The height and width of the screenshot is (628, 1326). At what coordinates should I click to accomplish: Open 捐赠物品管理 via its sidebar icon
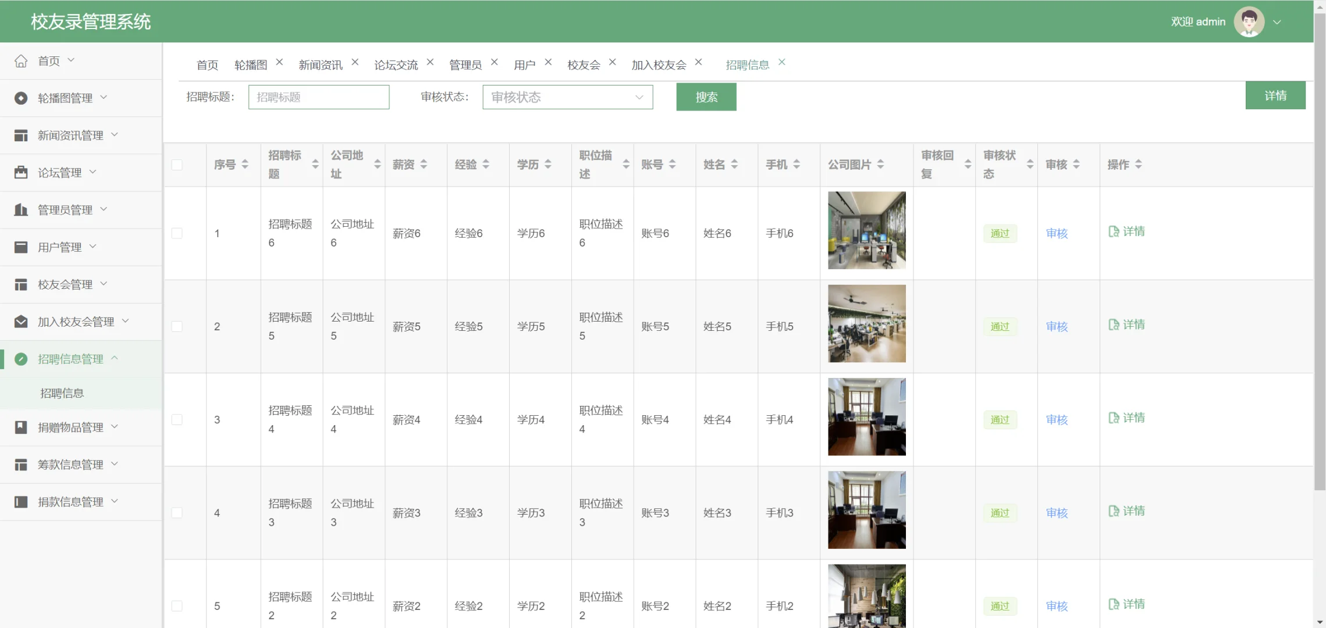(x=21, y=427)
